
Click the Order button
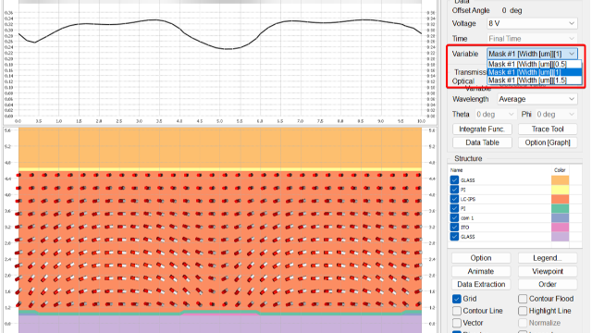pos(548,284)
